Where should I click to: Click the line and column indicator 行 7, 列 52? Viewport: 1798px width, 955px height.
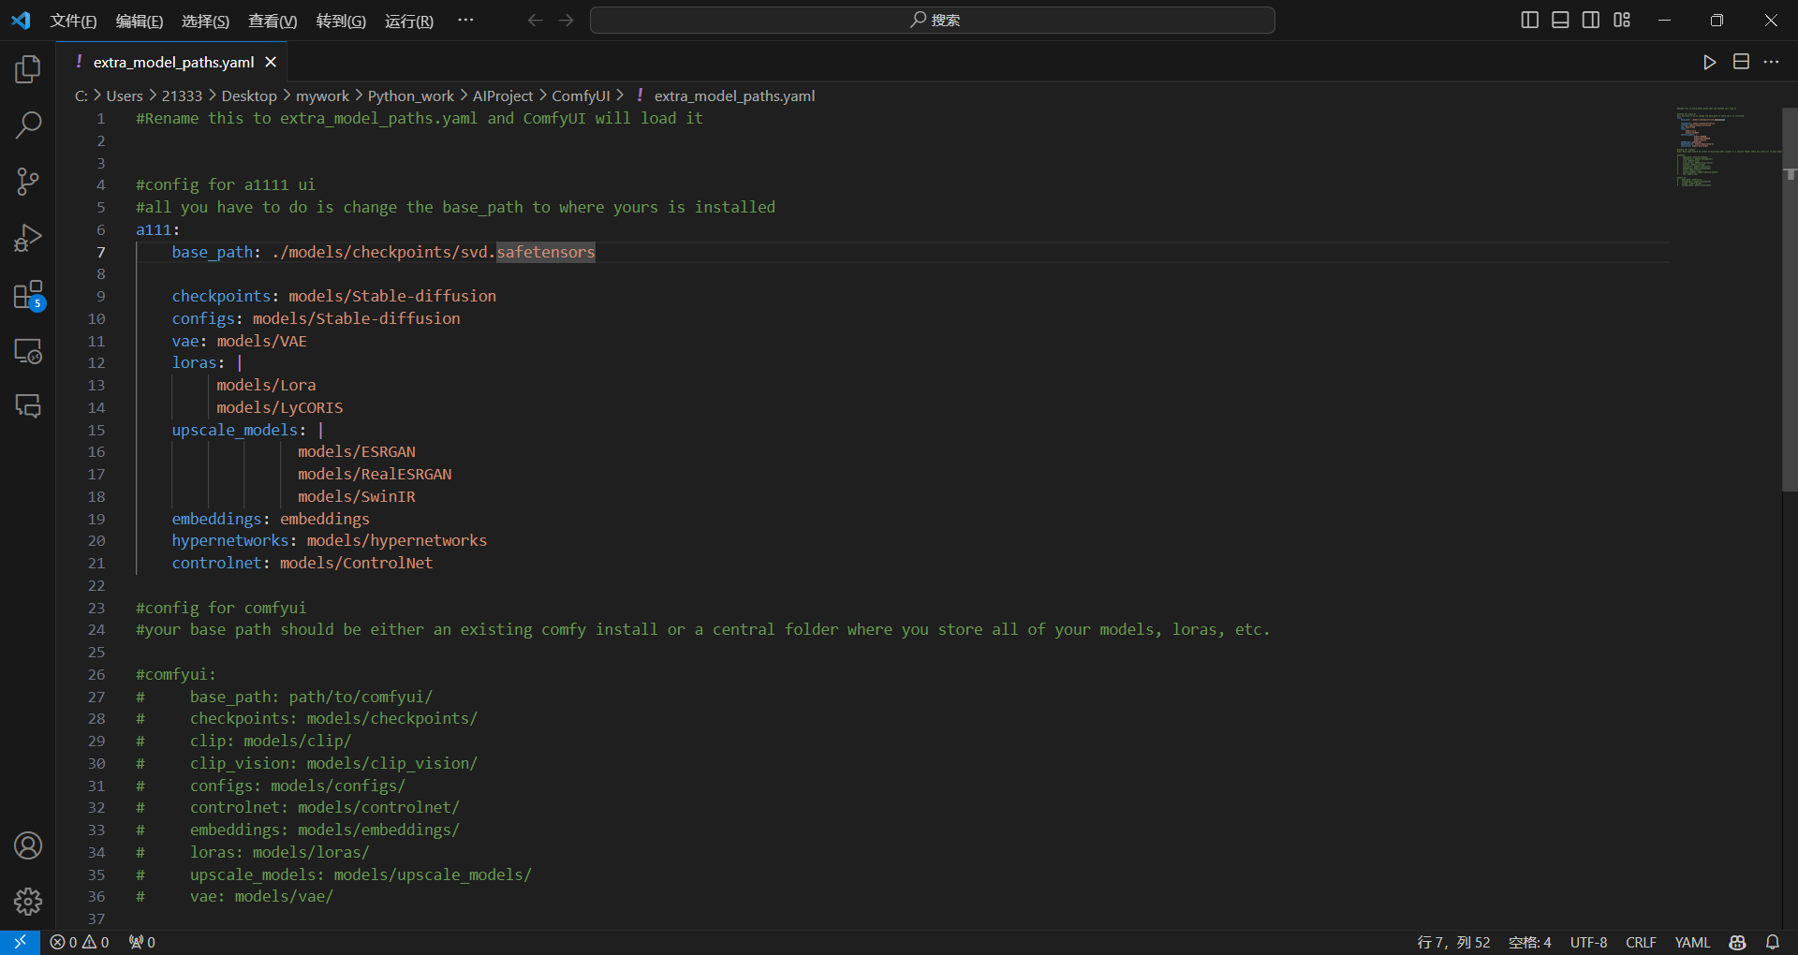pos(1453,942)
